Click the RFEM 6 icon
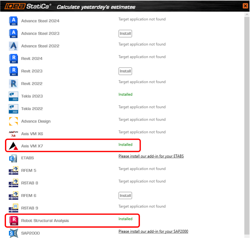Screen dimensions: 250x238 (13, 195)
